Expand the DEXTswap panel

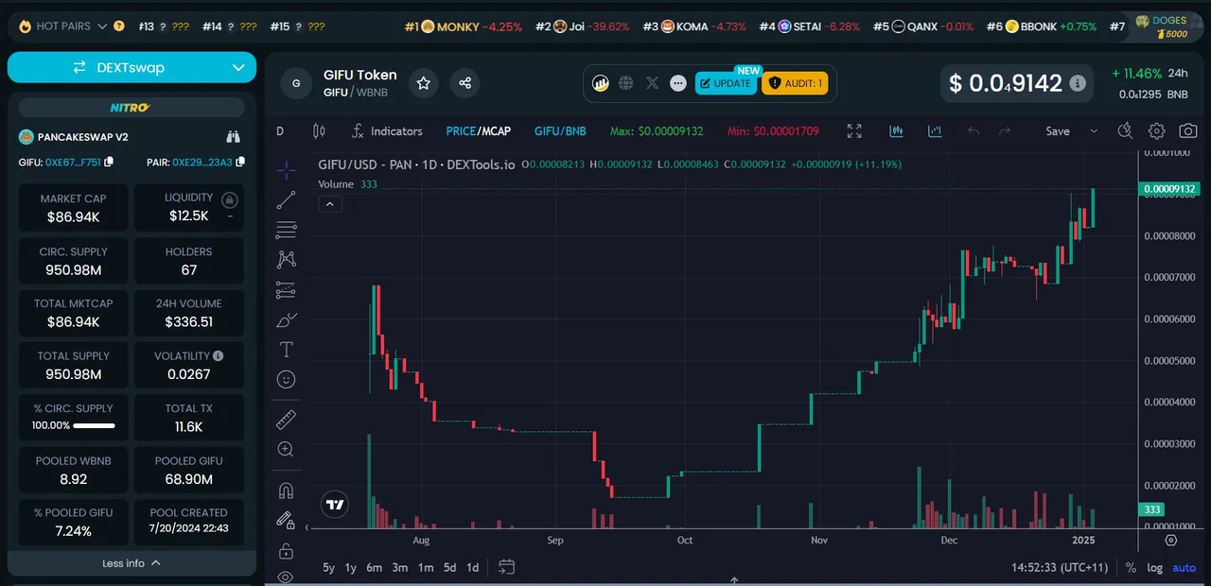[x=132, y=67]
